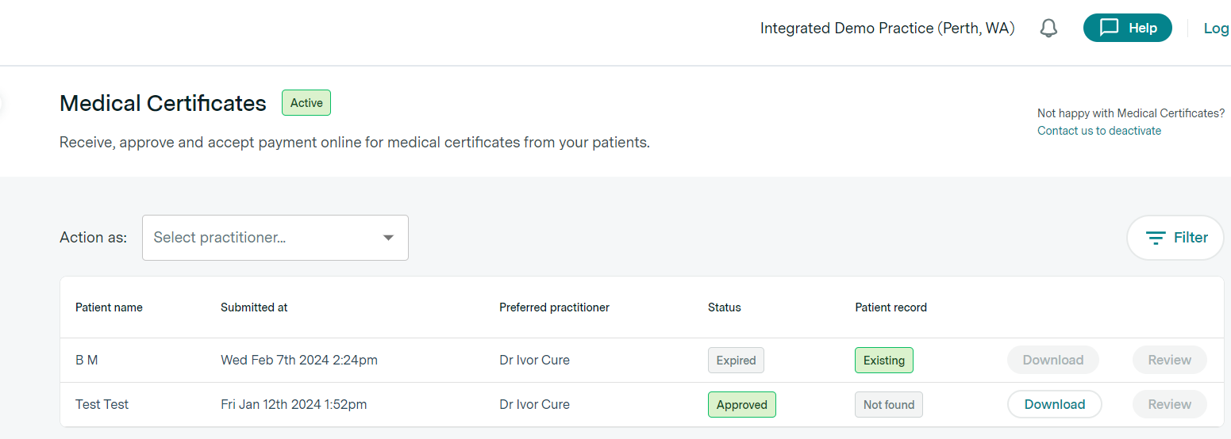Click the Active status badge

306,103
